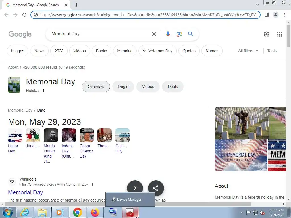Select the Deals knowledge panel tab
The image size is (291, 218).
(x=173, y=87)
